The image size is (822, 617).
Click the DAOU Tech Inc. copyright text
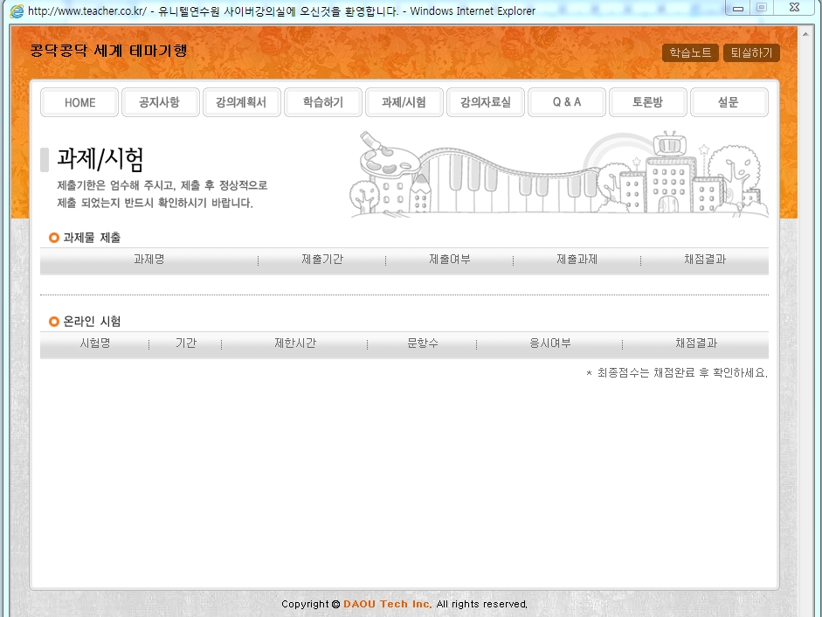pyautogui.click(x=387, y=604)
